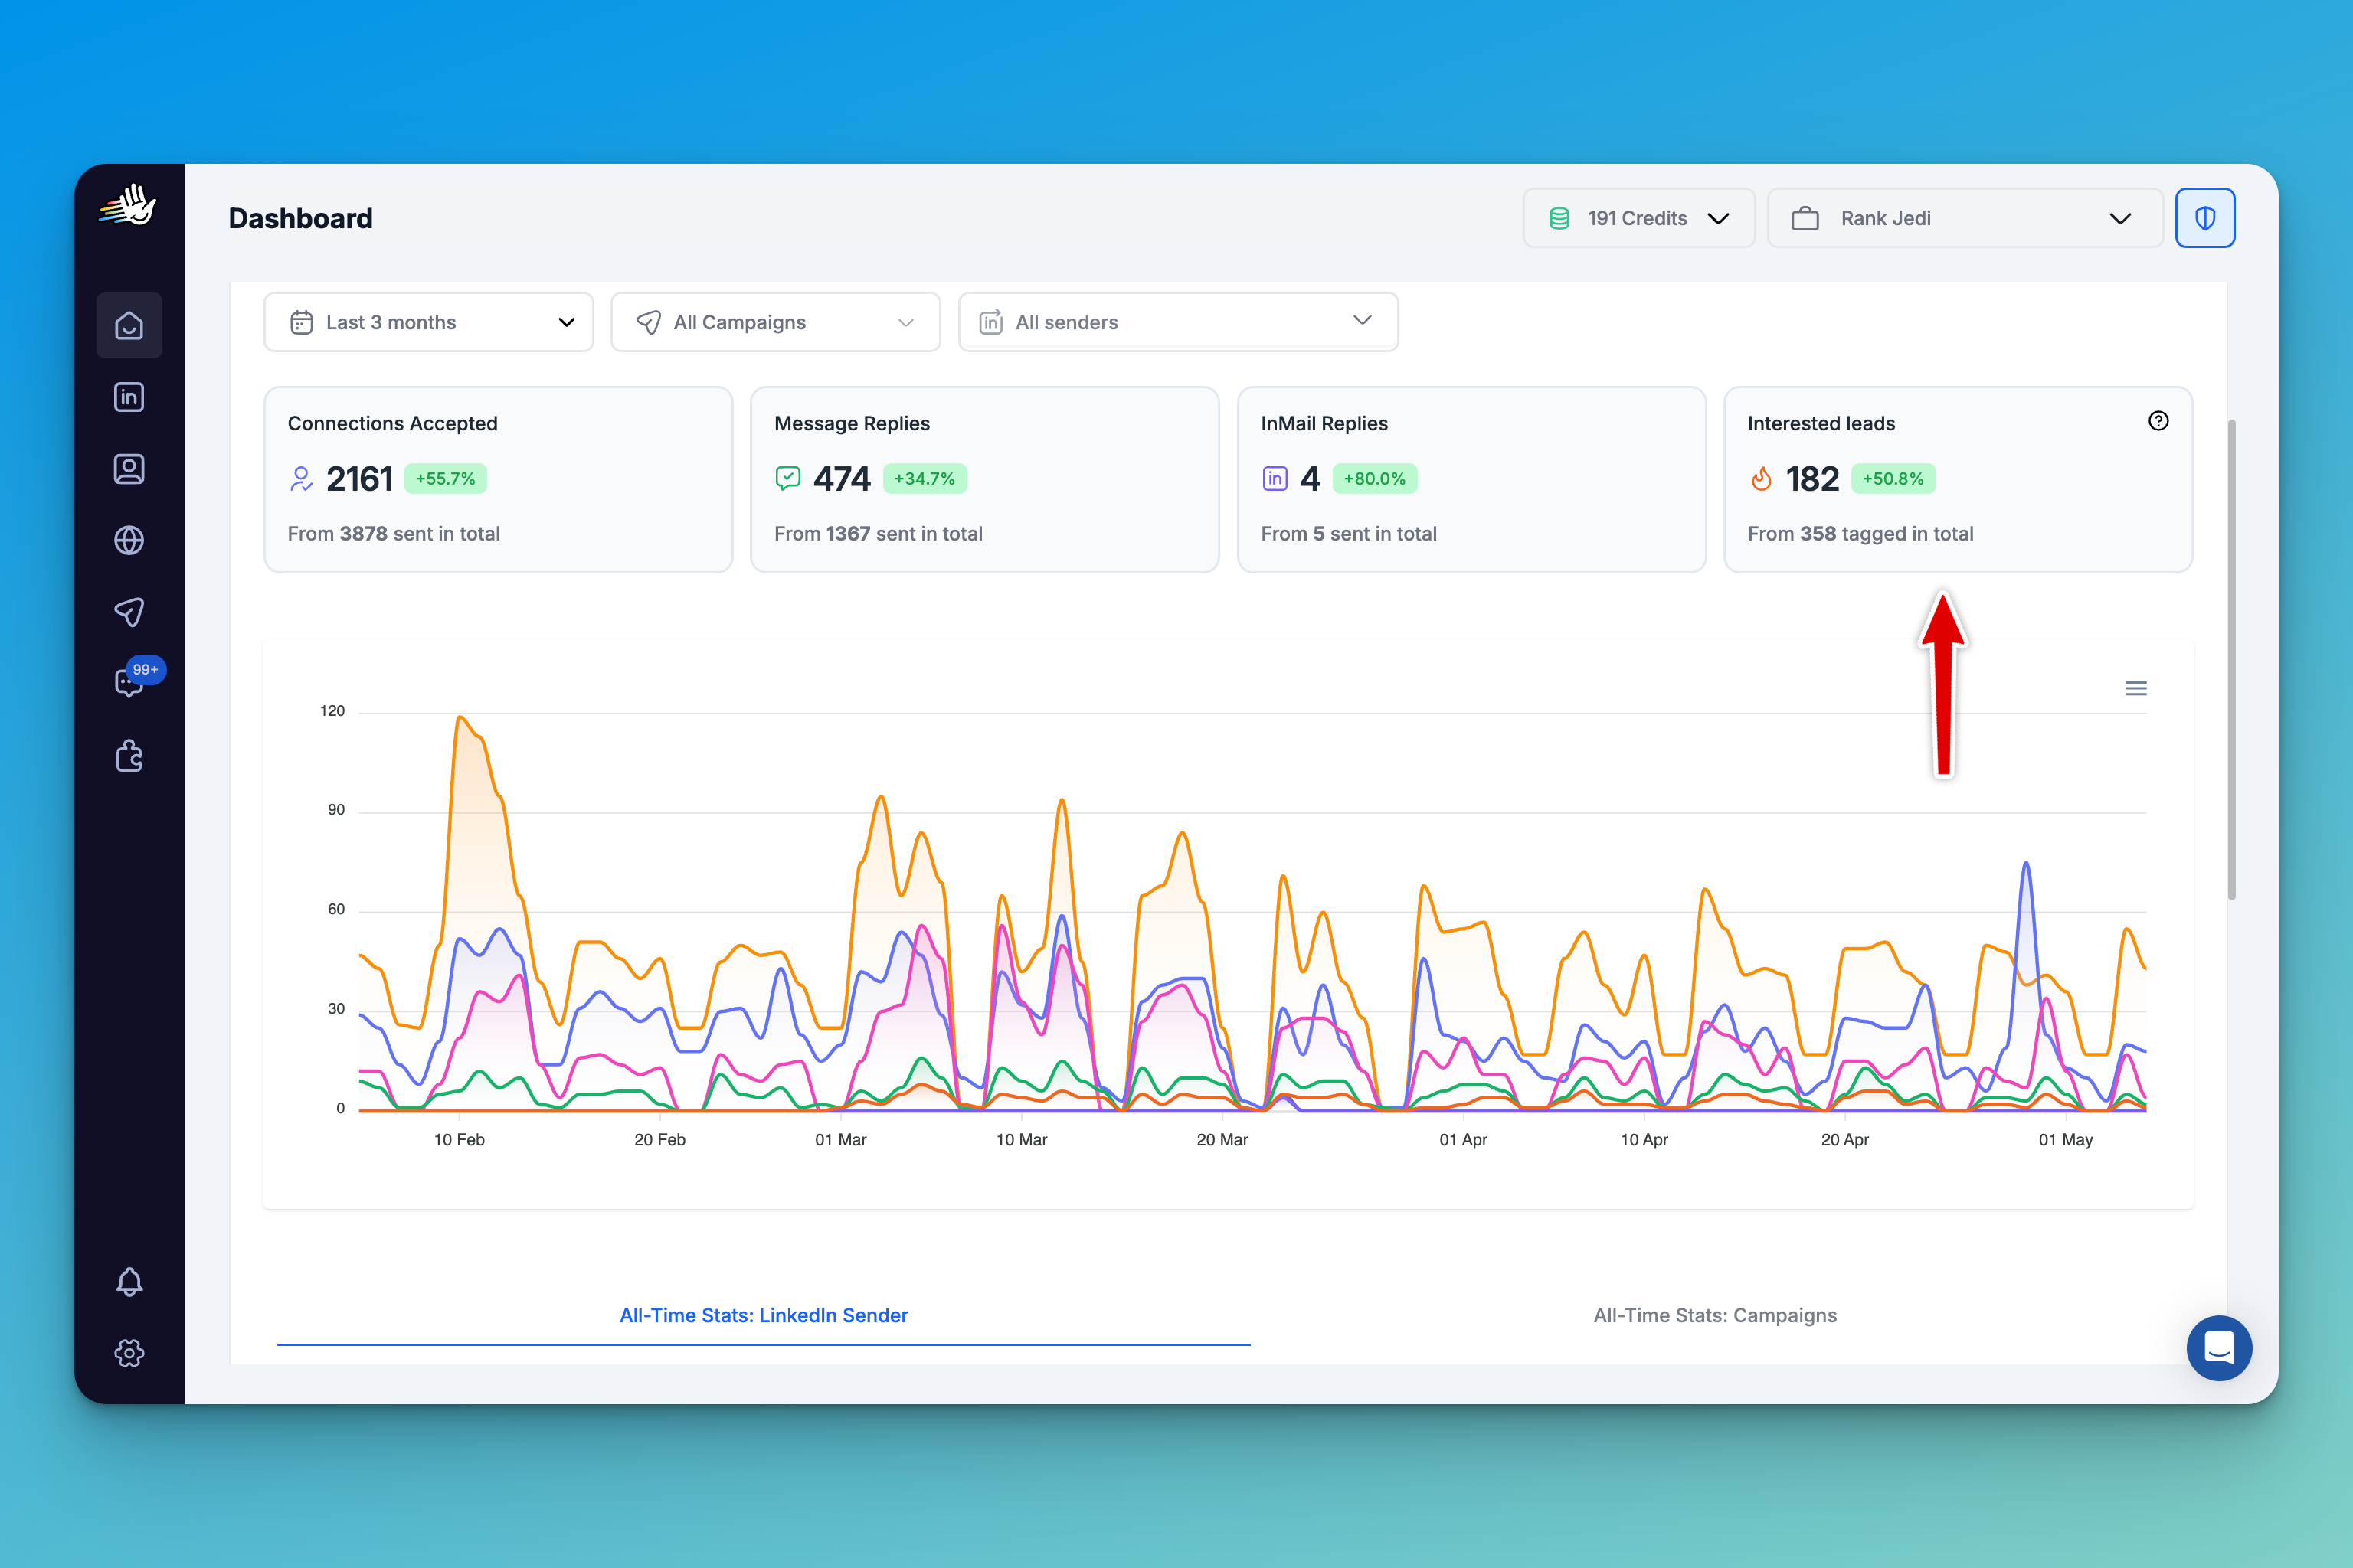The image size is (2353, 1568).
Task: Open the campaigns paper plane sidebar icon
Action: pos(129,612)
